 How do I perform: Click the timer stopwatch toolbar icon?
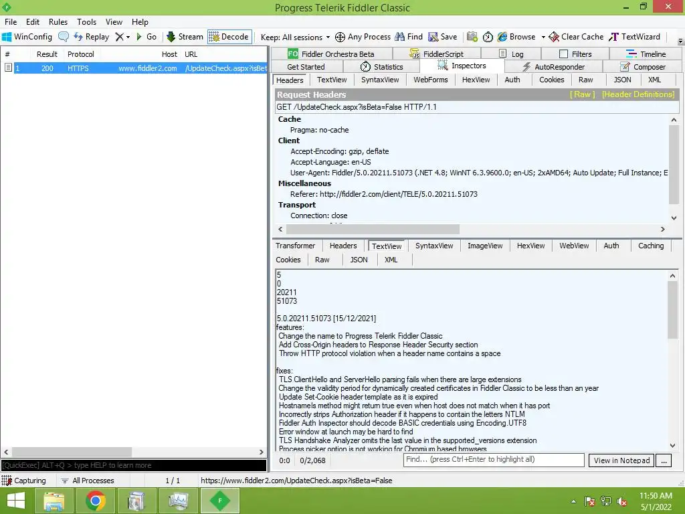(488, 37)
